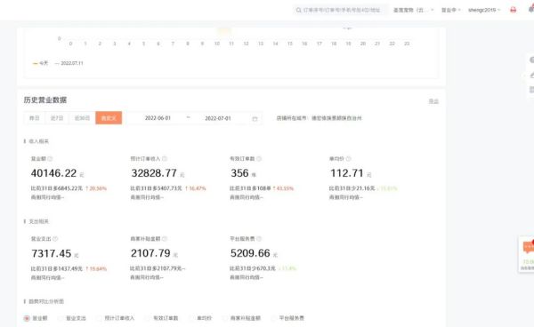Click info icon beside 营业额 label
This screenshot has width=534, height=327.
click(50, 159)
